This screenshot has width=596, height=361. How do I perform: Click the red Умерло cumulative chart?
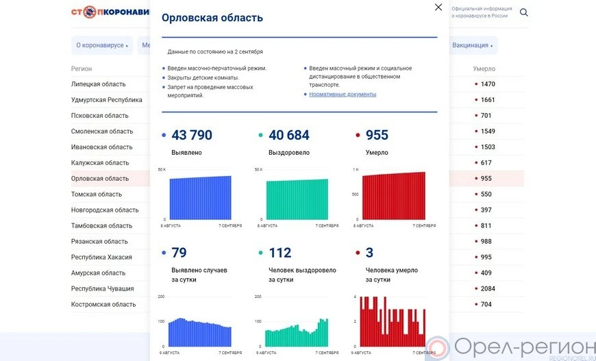click(x=394, y=196)
